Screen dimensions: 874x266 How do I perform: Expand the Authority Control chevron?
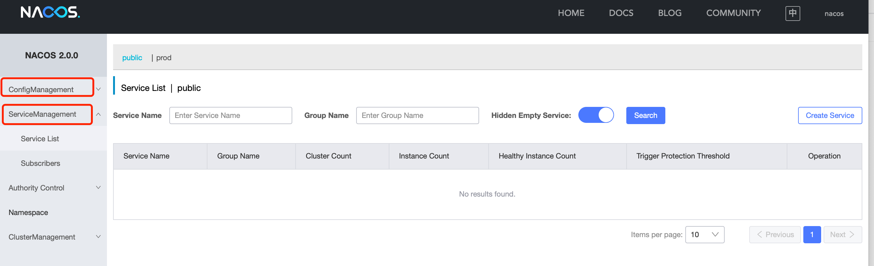coord(98,188)
